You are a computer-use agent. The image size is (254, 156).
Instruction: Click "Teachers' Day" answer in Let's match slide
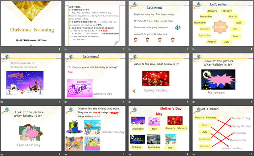tap(241, 118)
